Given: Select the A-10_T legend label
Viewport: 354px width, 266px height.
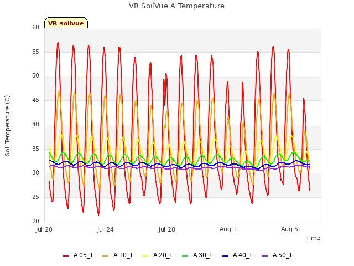Looking at the screenshot, I should point(123,255).
